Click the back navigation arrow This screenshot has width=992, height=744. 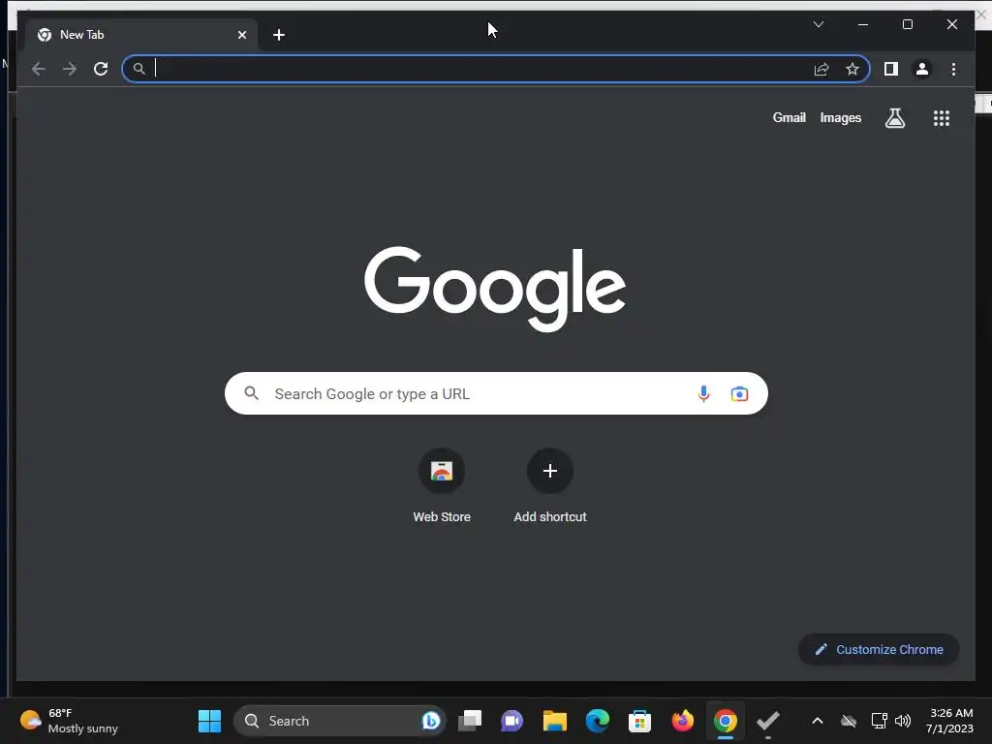click(x=39, y=69)
